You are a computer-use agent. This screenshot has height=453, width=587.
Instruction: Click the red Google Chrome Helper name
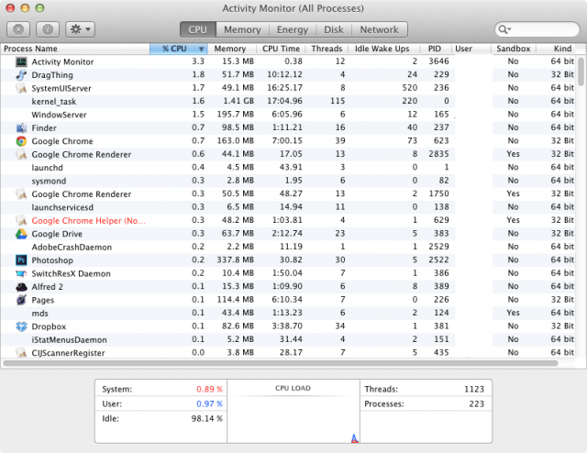point(88,220)
